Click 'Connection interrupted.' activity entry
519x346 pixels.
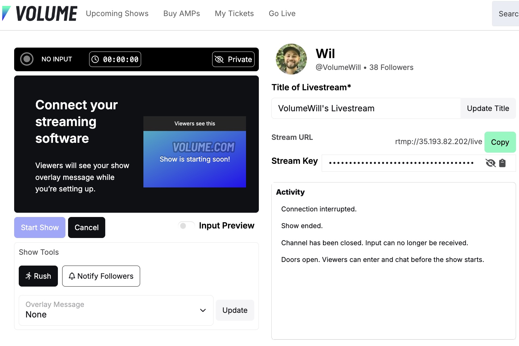[319, 209]
